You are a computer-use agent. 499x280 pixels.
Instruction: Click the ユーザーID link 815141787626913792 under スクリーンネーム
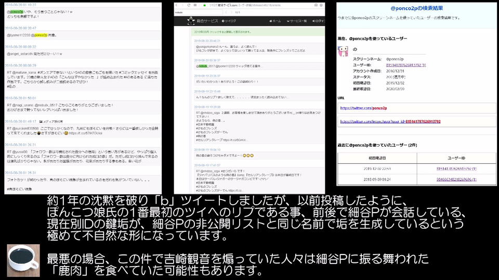coord(406,65)
